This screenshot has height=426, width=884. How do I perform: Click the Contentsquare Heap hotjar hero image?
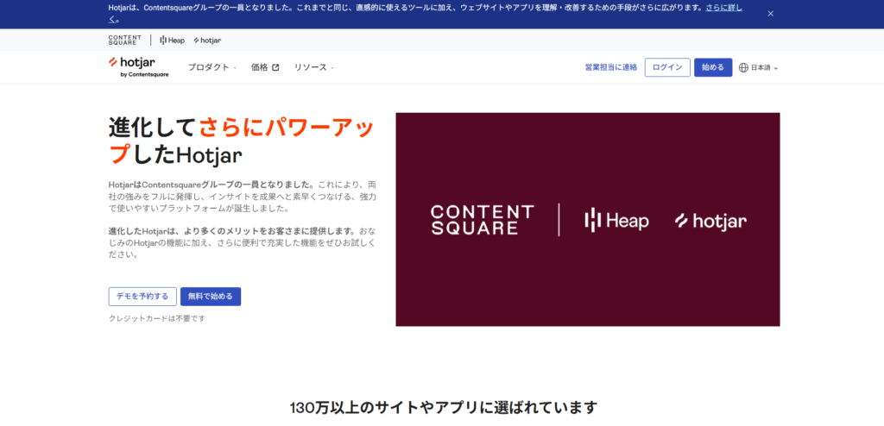588,219
